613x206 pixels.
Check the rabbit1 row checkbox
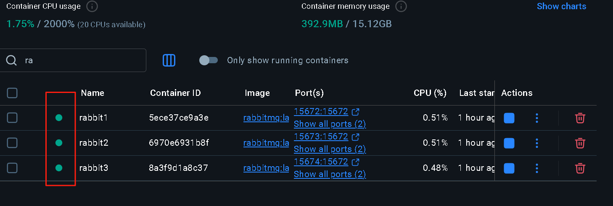click(13, 118)
